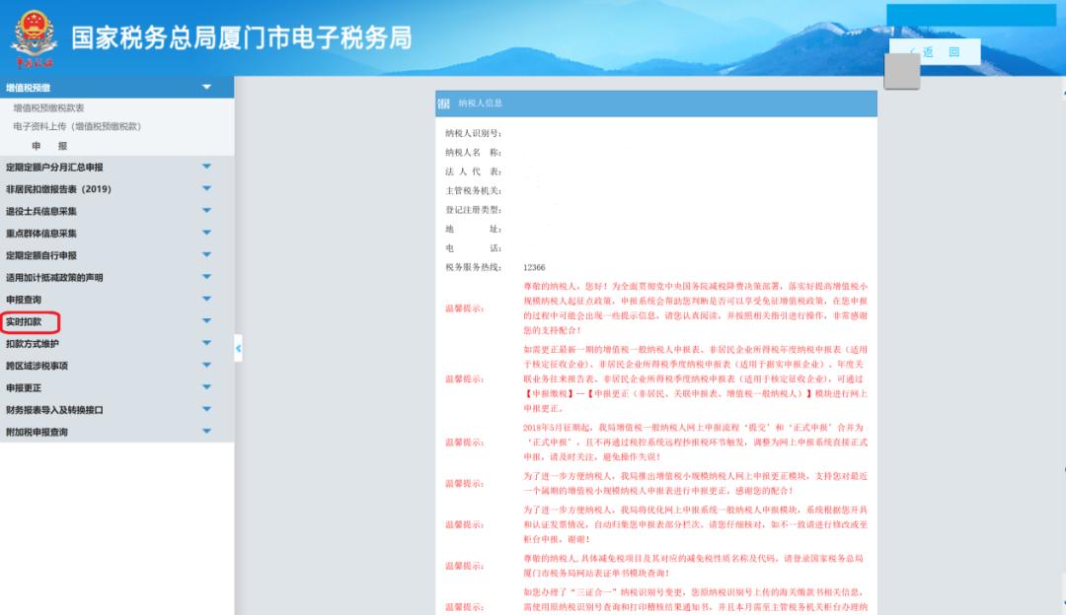1066x615 pixels.
Task: Expand the 附加税申报查询 menu
Action: [x=206, y=432]
